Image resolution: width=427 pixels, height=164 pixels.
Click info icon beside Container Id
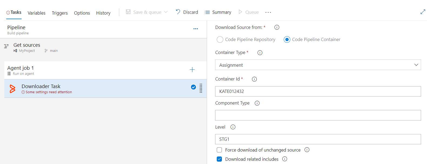254,79
